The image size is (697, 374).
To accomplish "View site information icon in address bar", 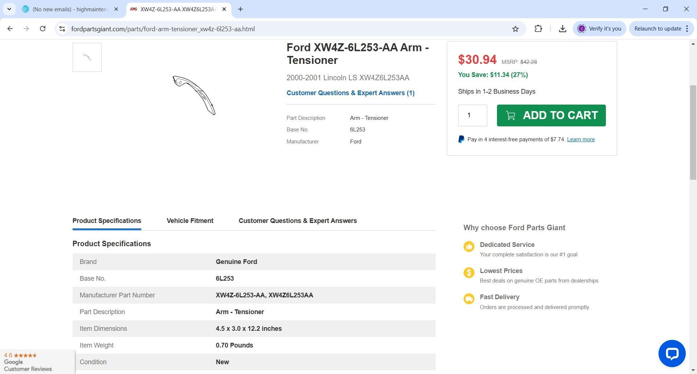I will [62, 29].
